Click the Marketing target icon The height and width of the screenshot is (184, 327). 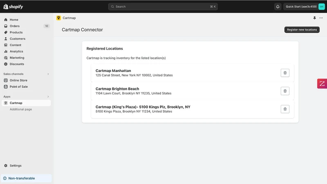pyautogui.click(x=6, y=58)
